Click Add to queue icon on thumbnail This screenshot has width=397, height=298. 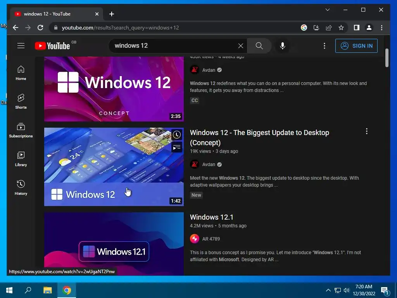point(177,147)
